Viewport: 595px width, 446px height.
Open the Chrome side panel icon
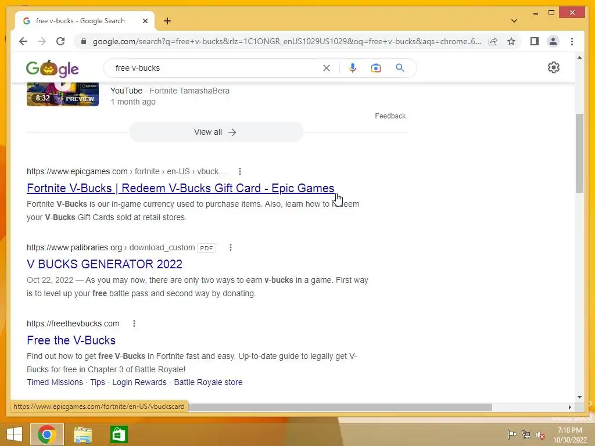pos(535,41)
